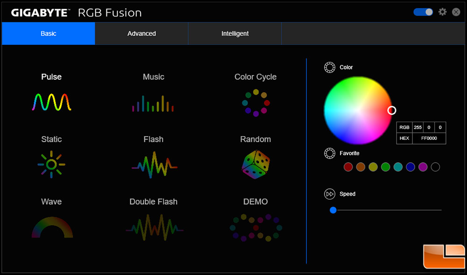Select the red favorite color swatch
The height and width of the screenshot is (275, 467).
pyautogui.click(x=348, y=167)
